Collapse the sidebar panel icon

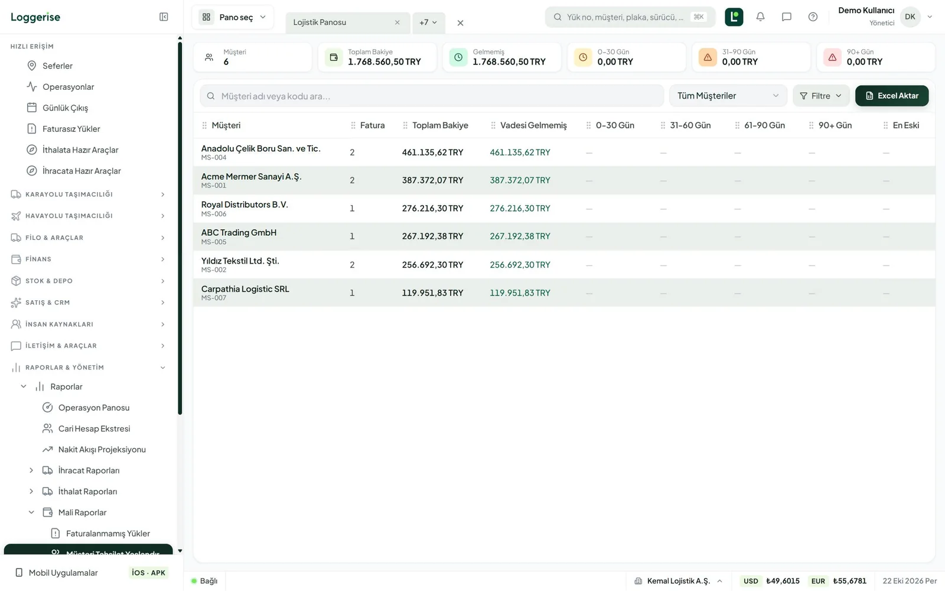click(x=164, y=17)
